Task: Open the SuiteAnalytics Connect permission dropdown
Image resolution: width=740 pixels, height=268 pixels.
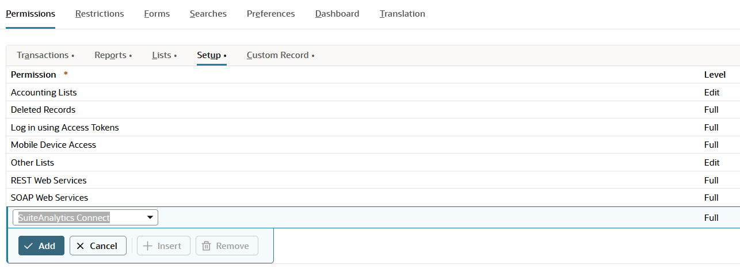Action: [x=85, y=217]
